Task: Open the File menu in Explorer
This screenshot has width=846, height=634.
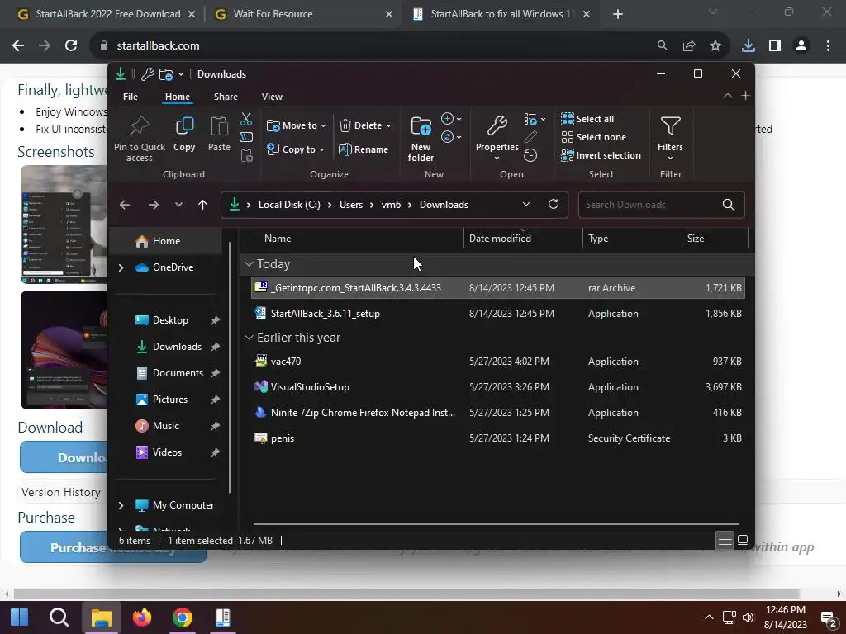Action: pyautogui.click(x=131, y=97)
